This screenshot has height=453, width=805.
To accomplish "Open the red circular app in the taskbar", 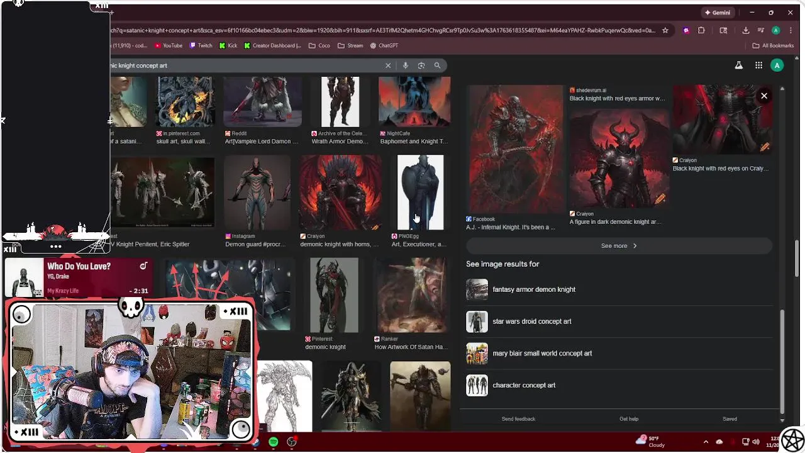I will click(x=292, y=442).
